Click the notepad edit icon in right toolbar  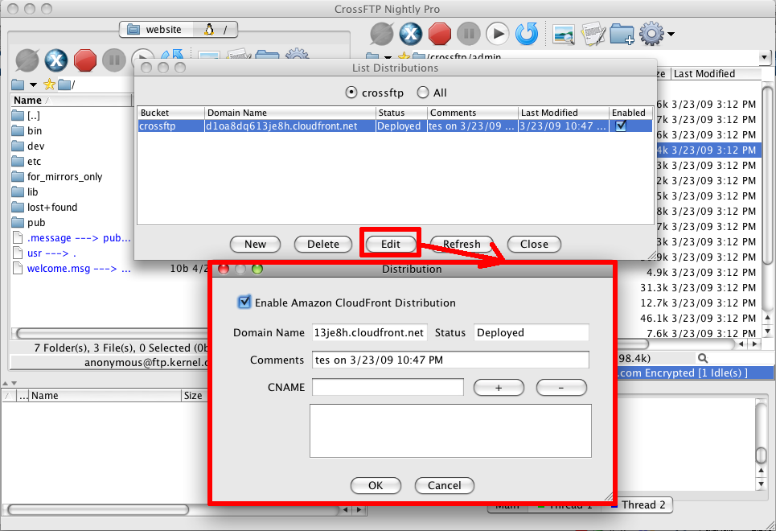(x=593, y=34)
